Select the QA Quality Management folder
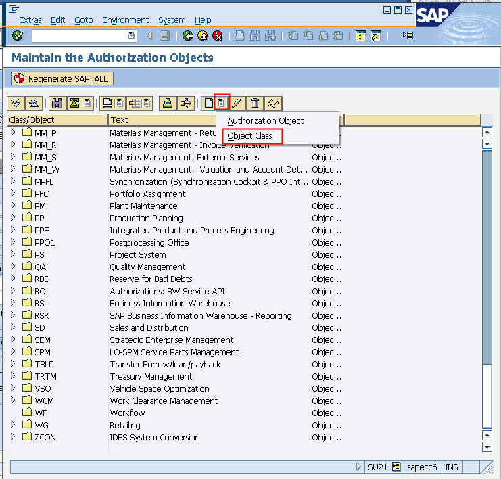 coord(27,267)
